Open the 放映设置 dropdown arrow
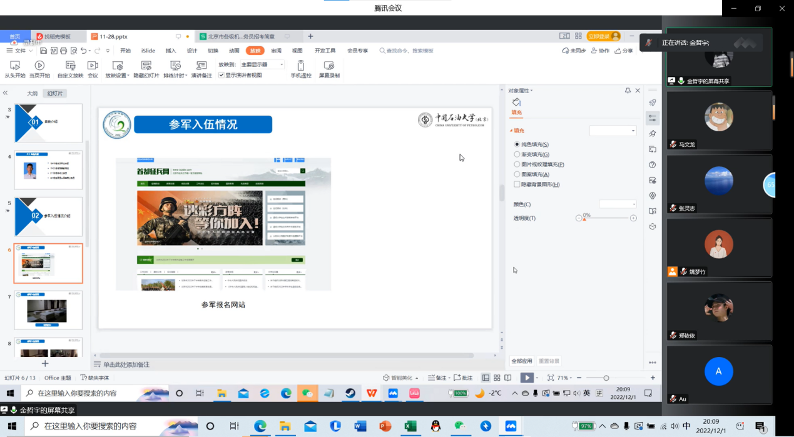 coord(126,76)
